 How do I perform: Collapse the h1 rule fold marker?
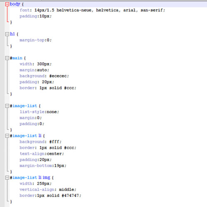pos(7,34)
